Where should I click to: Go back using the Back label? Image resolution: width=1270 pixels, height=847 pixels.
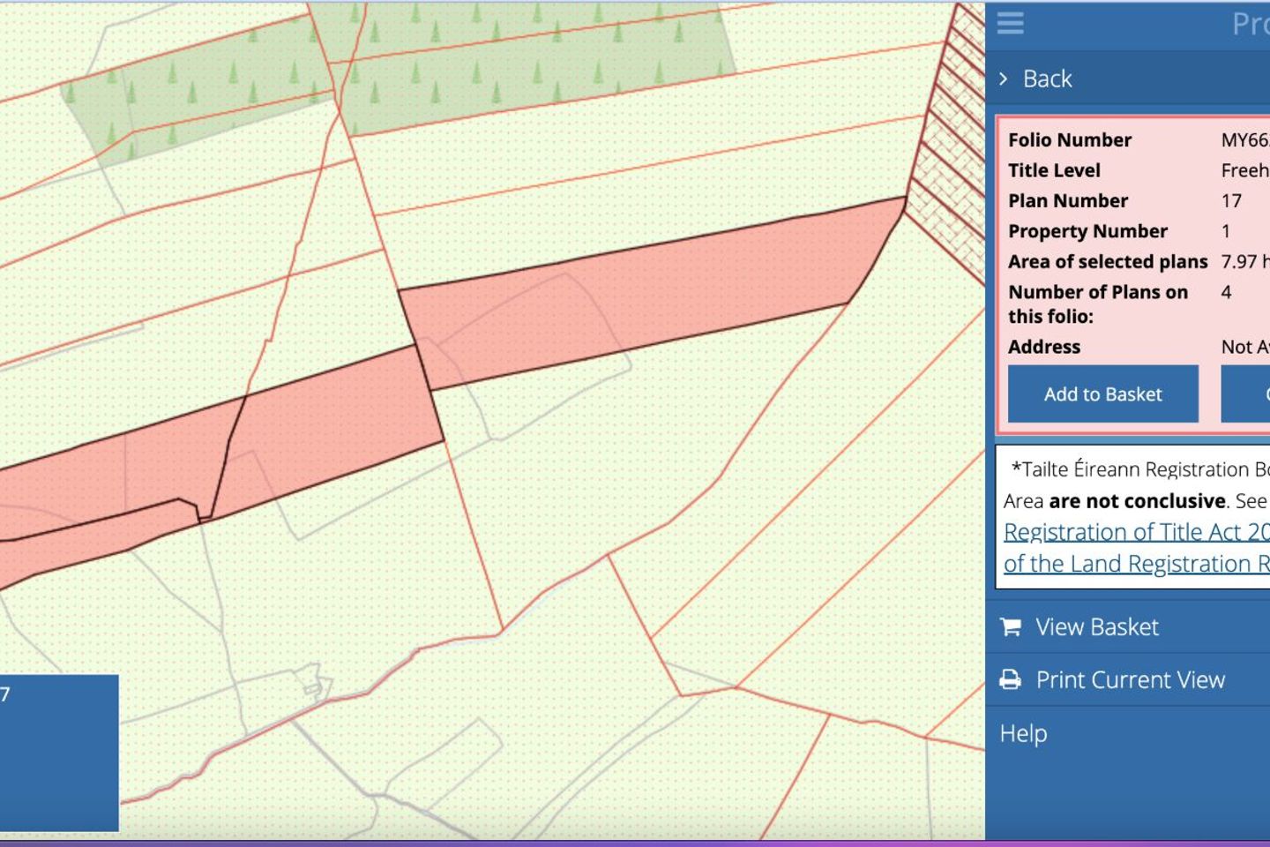click(1047, 79)
